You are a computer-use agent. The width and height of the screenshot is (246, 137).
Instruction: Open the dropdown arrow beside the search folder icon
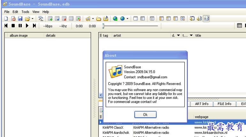point(93,19)
